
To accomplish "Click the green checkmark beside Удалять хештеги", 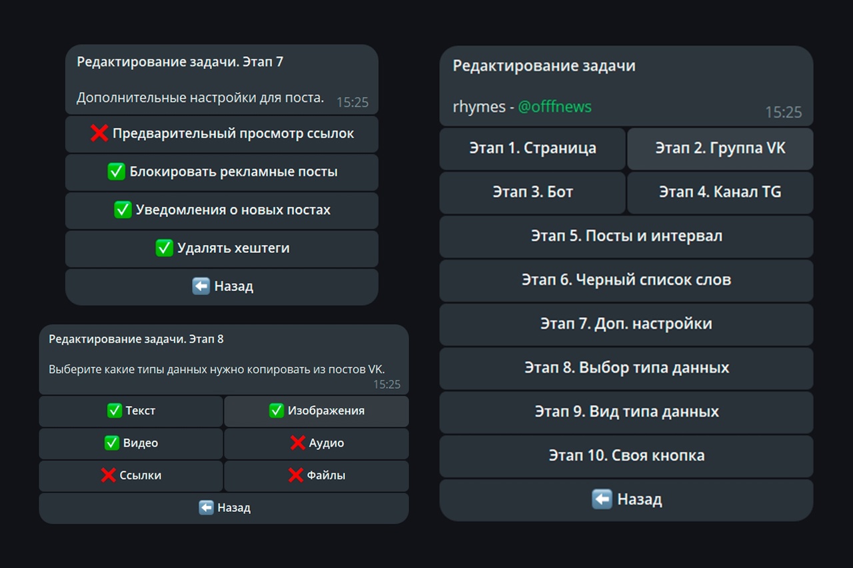I will [164, 248].
